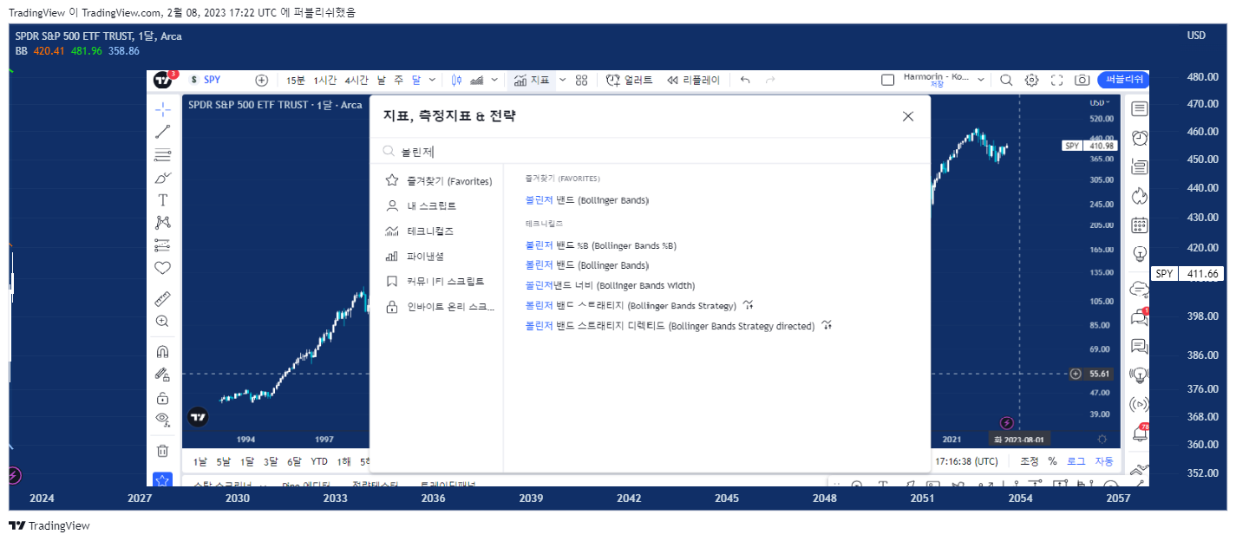Open the indicator templates grid icon
Viewport: 1236px width, 541px height.
pos(582,80)
